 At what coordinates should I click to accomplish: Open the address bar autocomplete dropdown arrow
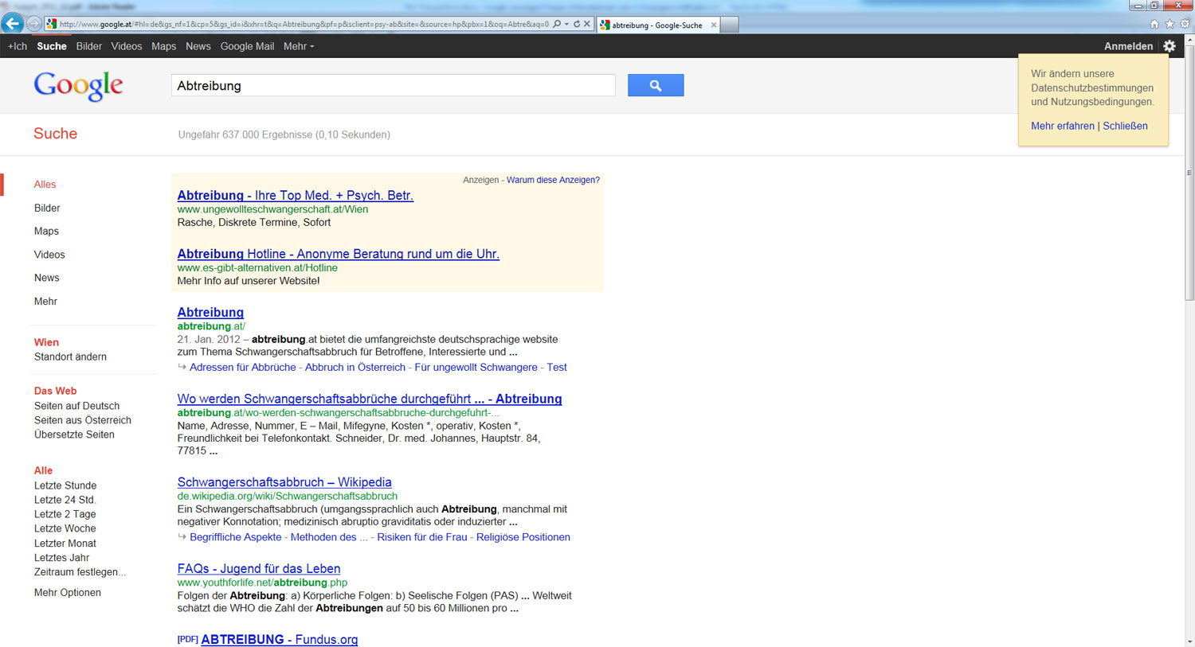pos(566,24)
